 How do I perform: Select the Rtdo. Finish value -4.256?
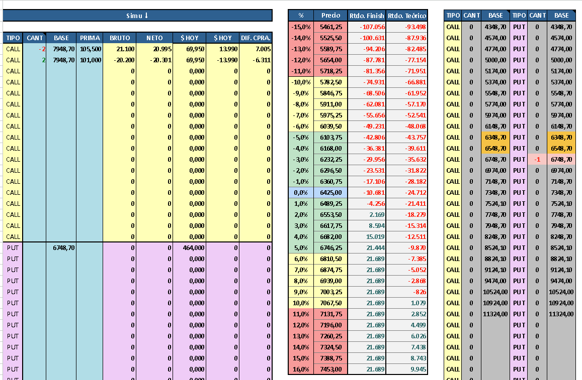[x=367, y=204]
